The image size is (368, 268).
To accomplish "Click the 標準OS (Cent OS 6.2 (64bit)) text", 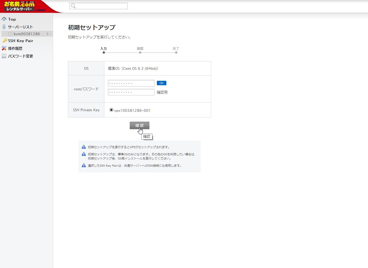I will [133, 69].
